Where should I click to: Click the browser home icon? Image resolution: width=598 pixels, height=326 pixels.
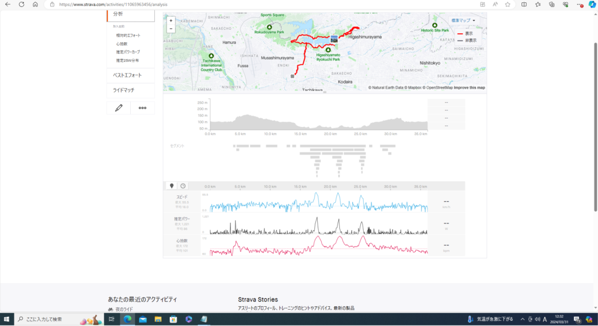pos(35,4)
